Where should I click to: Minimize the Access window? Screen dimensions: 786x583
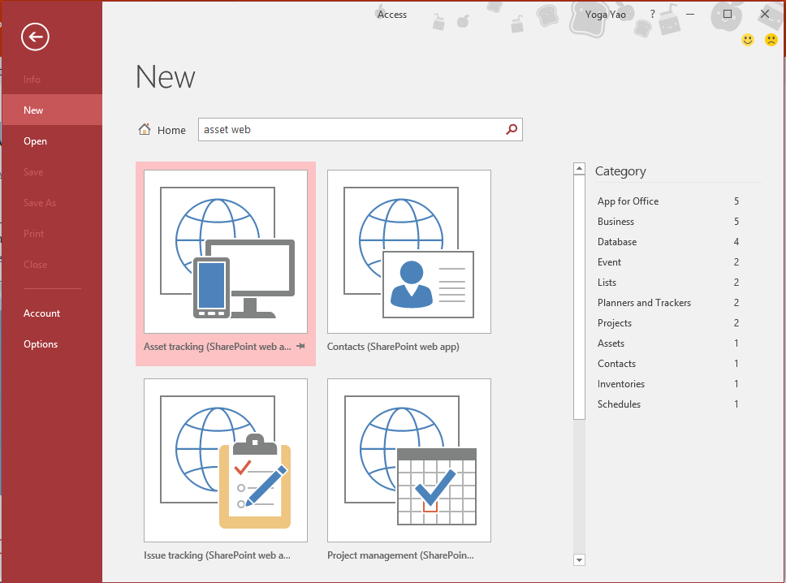click(x=690, y=14)
